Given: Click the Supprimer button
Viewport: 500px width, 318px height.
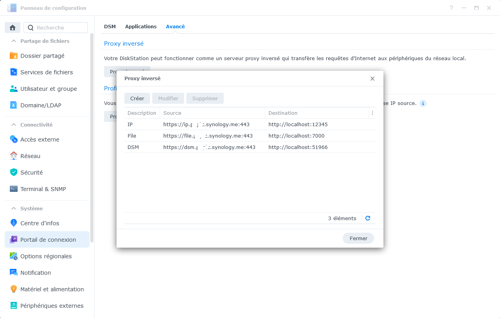Looking at the screenshot, I should 205,98.
